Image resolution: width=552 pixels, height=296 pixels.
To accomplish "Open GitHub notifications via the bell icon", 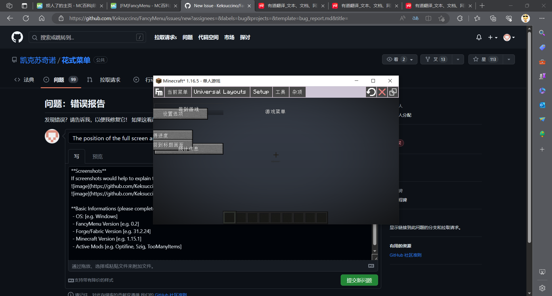I will tap(478, 37).
